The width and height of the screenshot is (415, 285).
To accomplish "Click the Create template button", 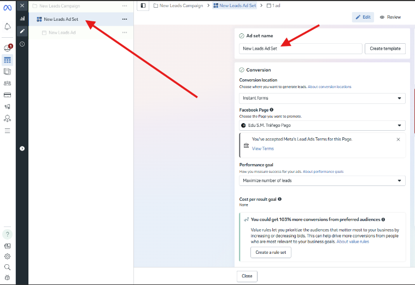I will [x=385, y=49].
